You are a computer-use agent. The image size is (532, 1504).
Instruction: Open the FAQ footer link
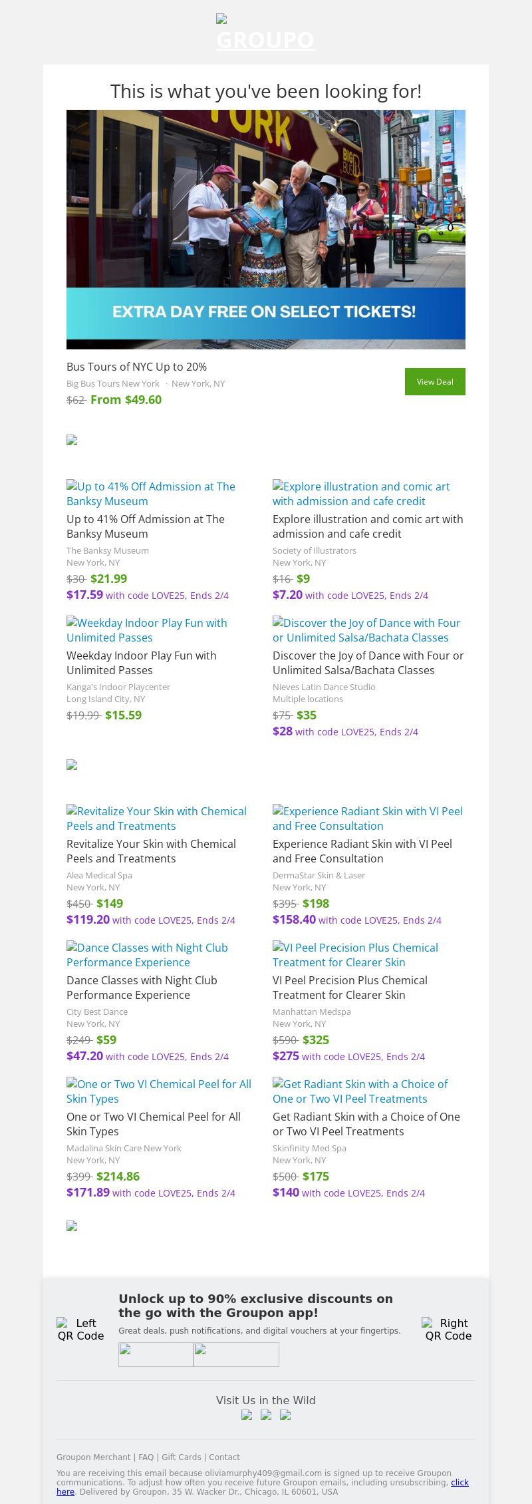146,1457
